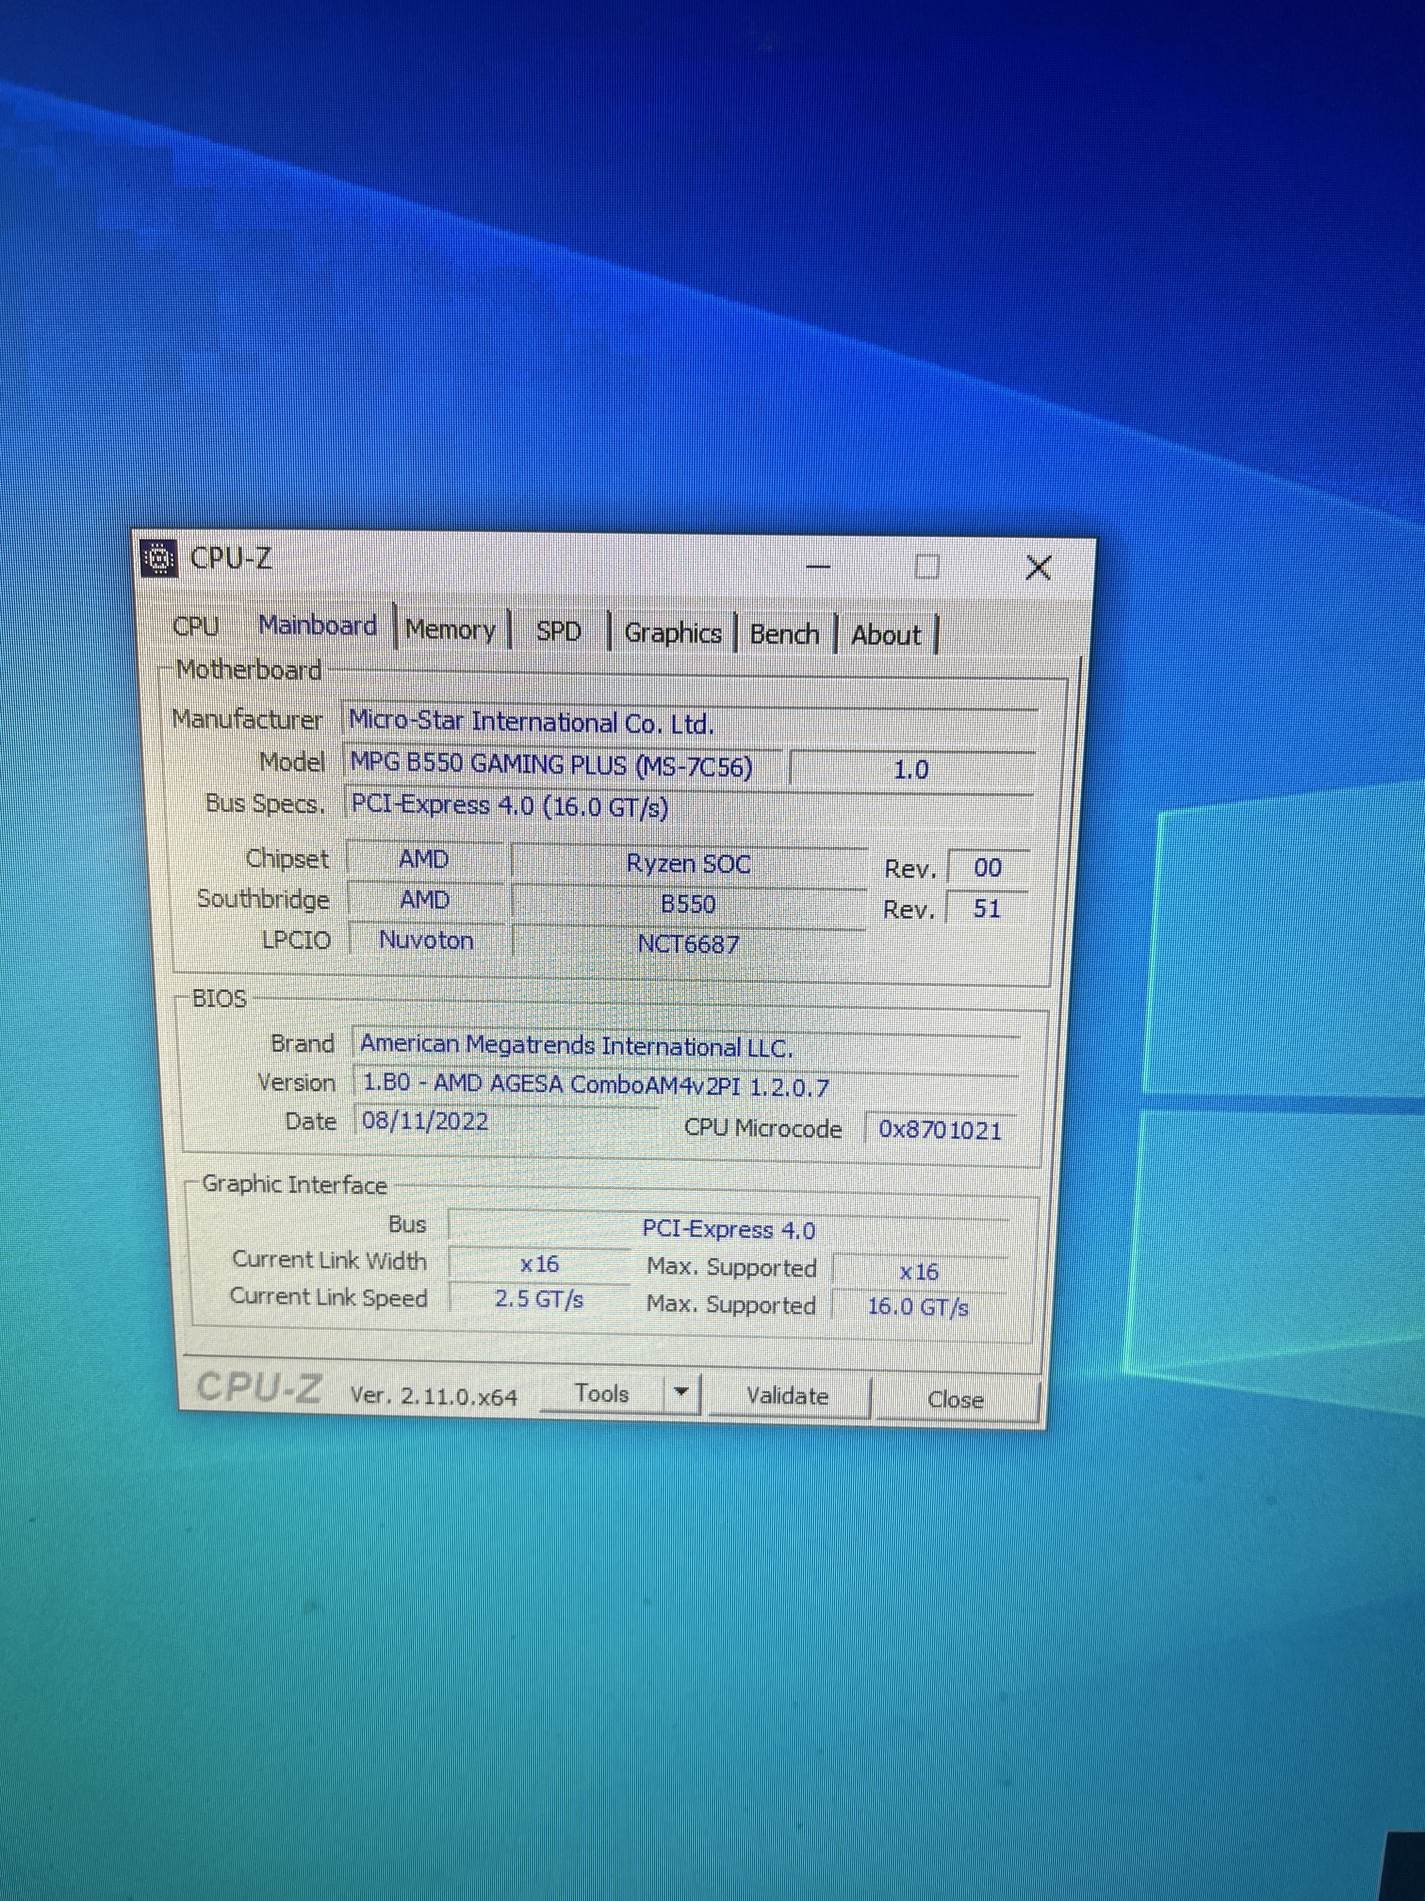
Task: Open the Graphics tab
Action: tap(672, 633)
